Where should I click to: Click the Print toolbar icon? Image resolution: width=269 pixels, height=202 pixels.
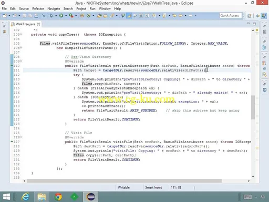pos(36,16)
